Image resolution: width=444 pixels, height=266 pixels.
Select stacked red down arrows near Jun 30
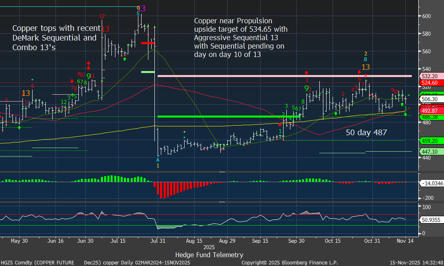88,66
